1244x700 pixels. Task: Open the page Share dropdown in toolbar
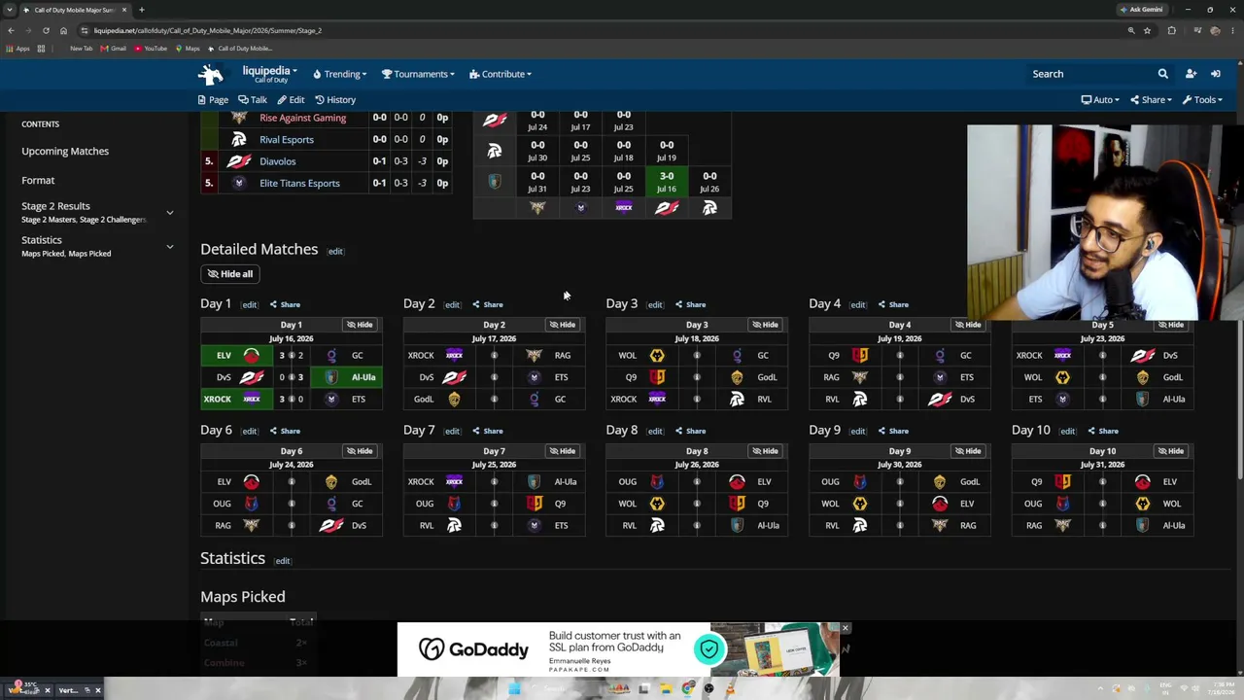tap(1151, 100)
